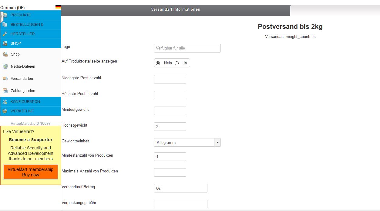This screenshot has width=380, height=211.
Task: Open the Shop submenu item
Action: (15, 54)
